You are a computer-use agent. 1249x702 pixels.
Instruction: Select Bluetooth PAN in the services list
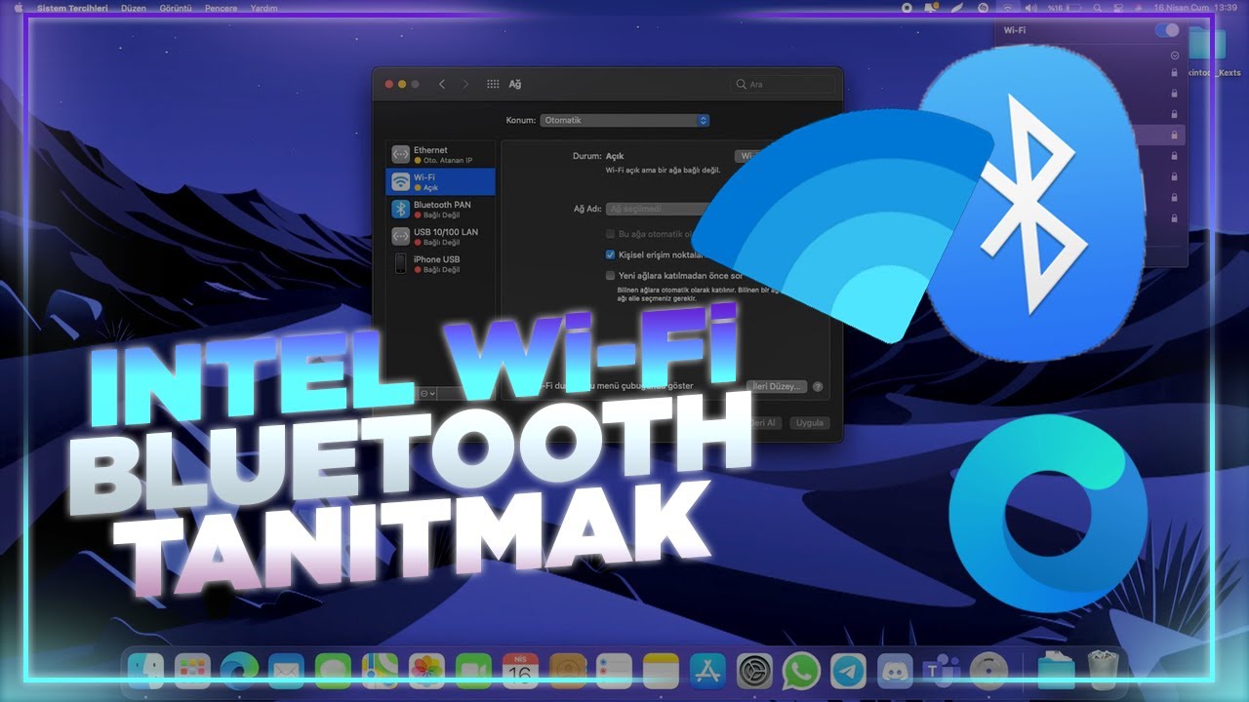(x=441, y=209)
